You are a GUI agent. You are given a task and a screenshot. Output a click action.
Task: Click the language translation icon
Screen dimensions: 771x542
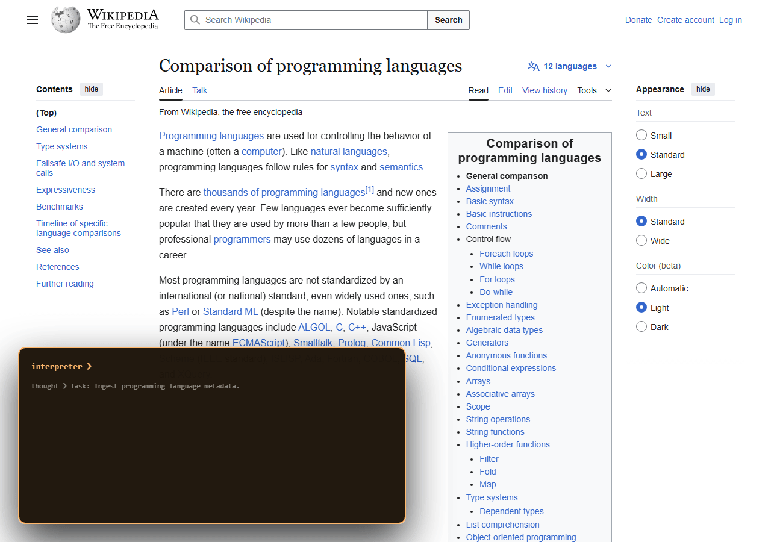tap(533, 66)
